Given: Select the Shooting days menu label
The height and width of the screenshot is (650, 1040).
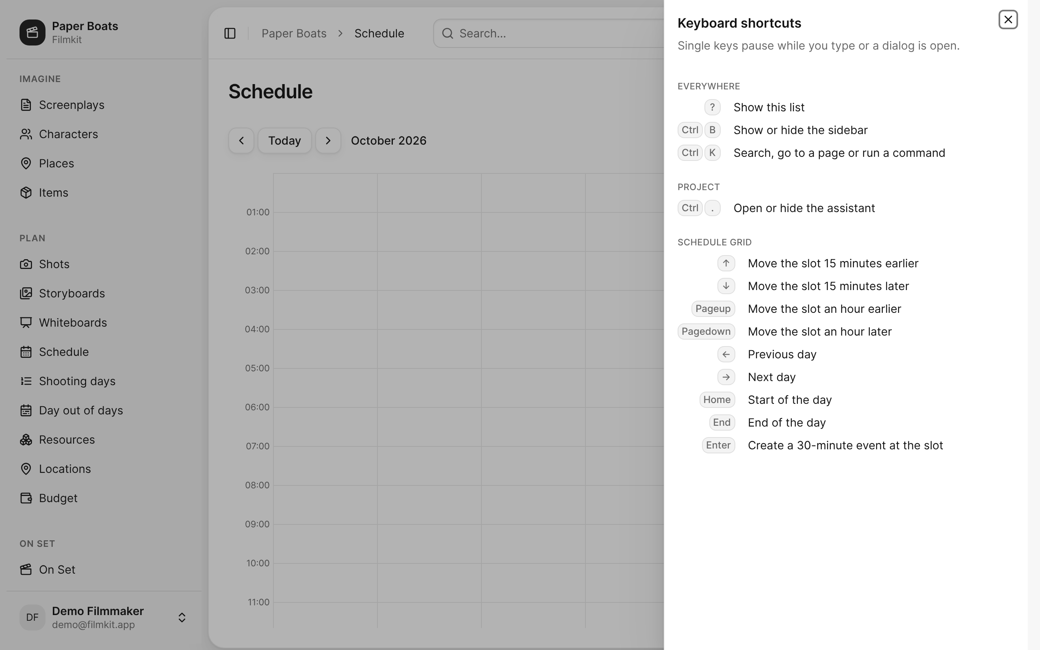Looking at the screenshot, I should (77, 381).
